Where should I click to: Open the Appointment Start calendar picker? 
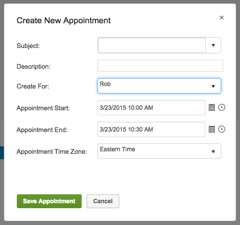point(212,107)
